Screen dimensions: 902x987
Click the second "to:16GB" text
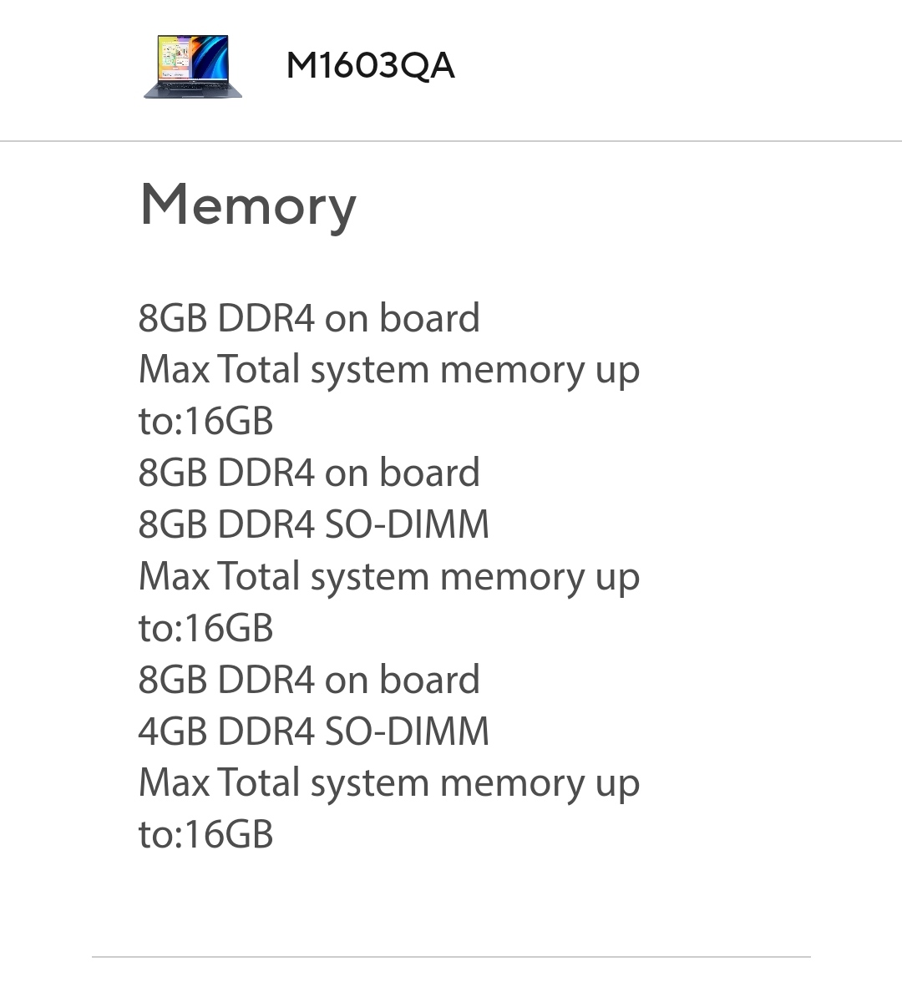(x=205, y=628)
